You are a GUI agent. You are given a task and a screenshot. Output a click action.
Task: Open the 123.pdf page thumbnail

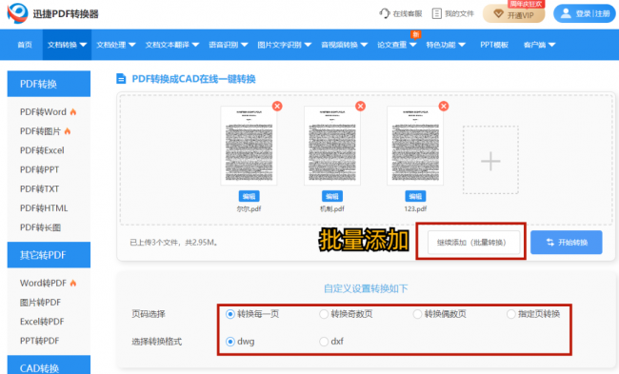point(415,146)
